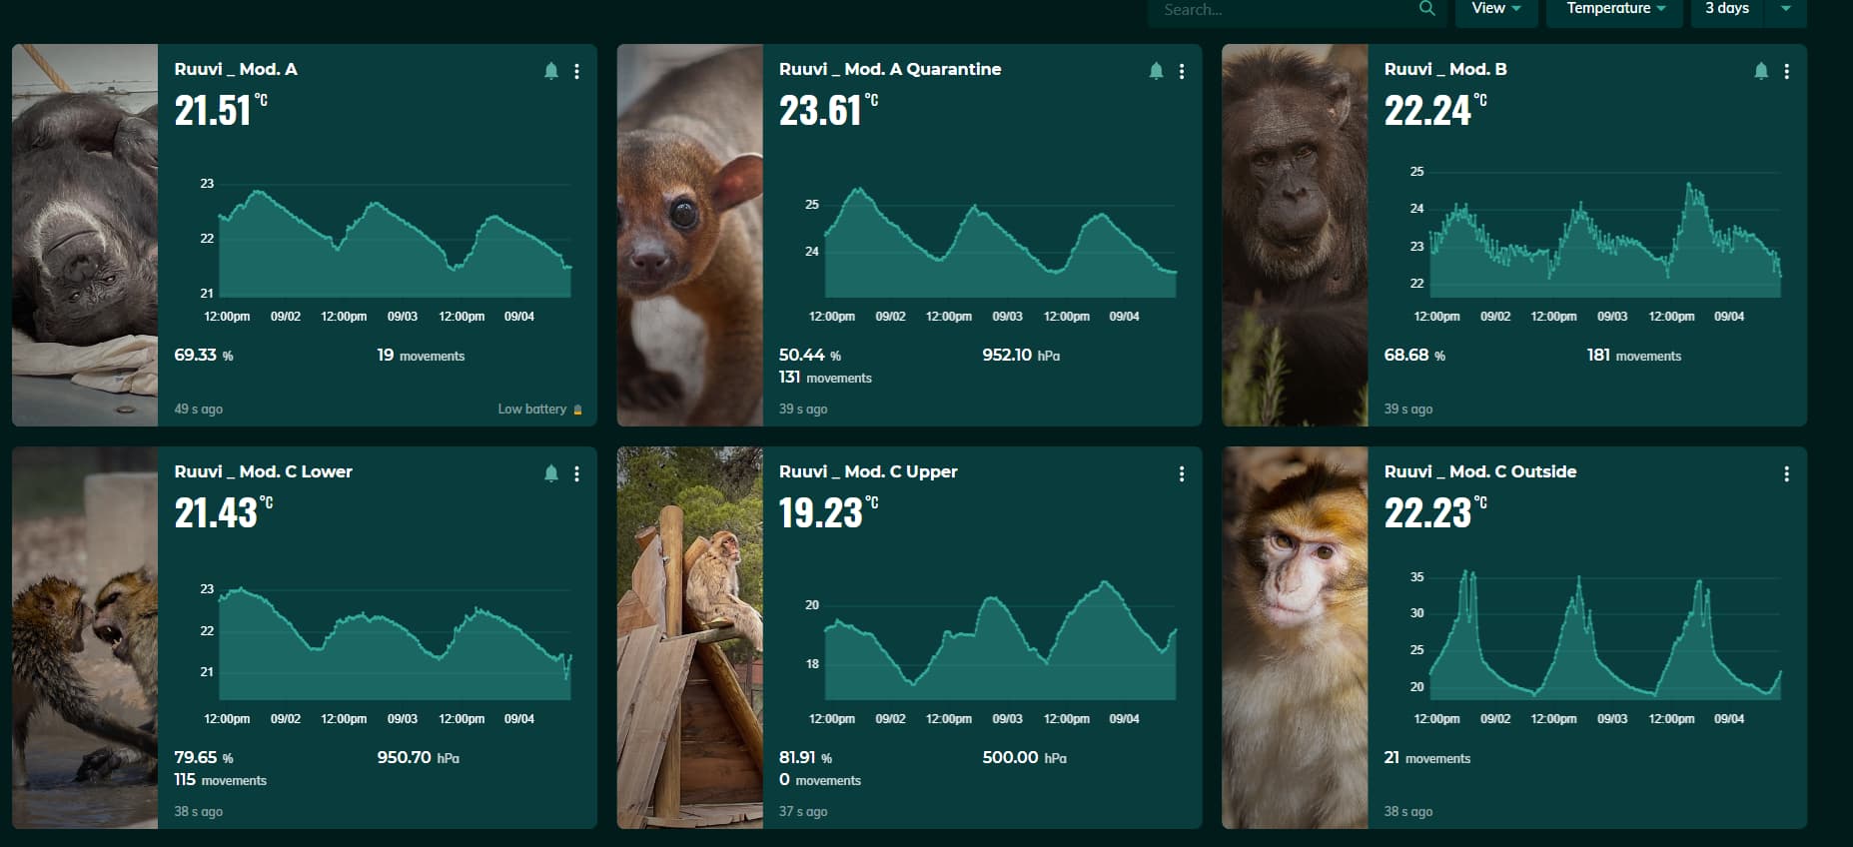Open the View dropdown
Screen dimensions: 1853x847
tap(1495, 9)
